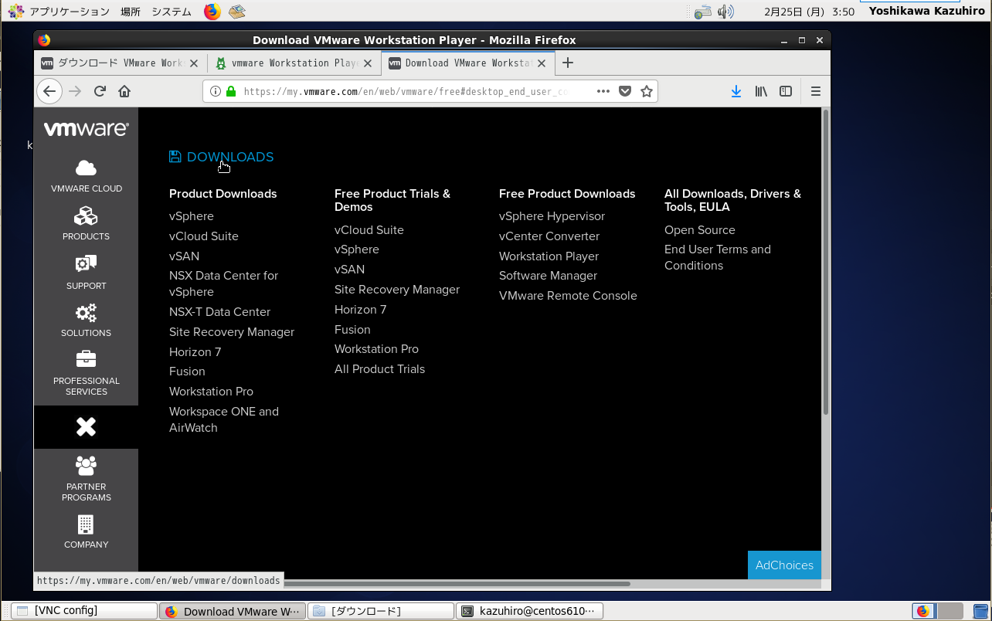Reload the page in Firefox
The height and width of the screenshot is (621, 992).
tap(100, 91)
